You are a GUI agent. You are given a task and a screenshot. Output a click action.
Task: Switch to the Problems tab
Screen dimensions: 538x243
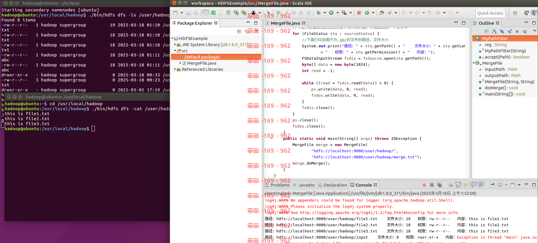coord(277,185)
